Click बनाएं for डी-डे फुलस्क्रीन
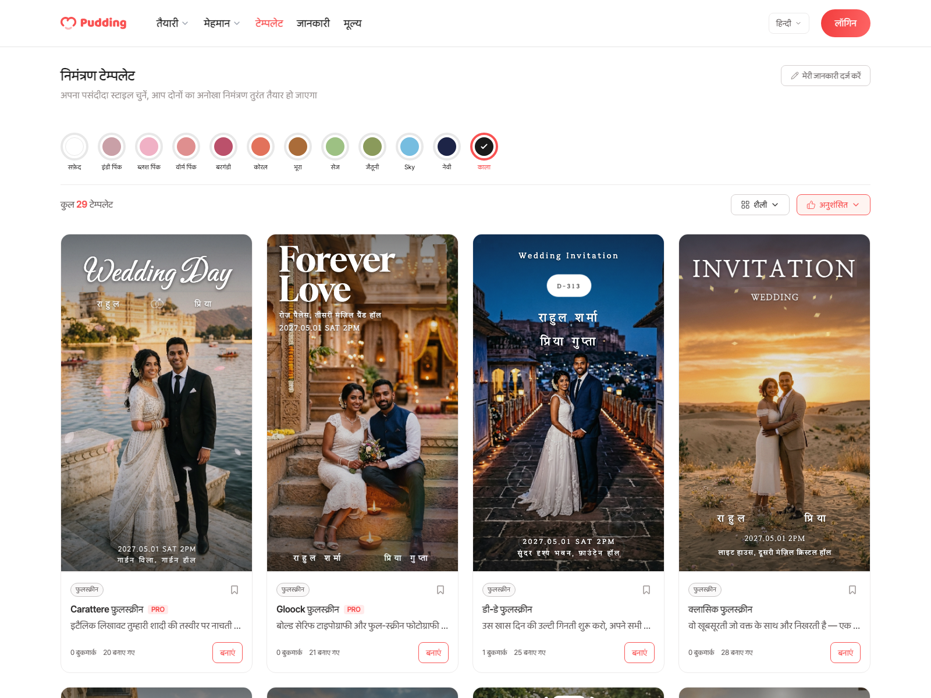The image size is (931, 698). 639,653
